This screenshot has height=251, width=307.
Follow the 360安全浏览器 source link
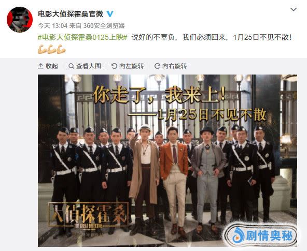click(104, 25)
